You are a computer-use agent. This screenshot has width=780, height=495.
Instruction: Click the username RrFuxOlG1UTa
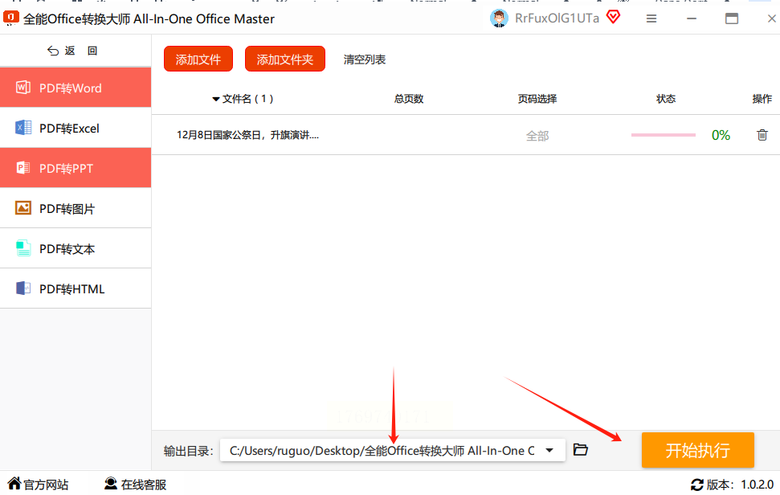coord(557,18)
